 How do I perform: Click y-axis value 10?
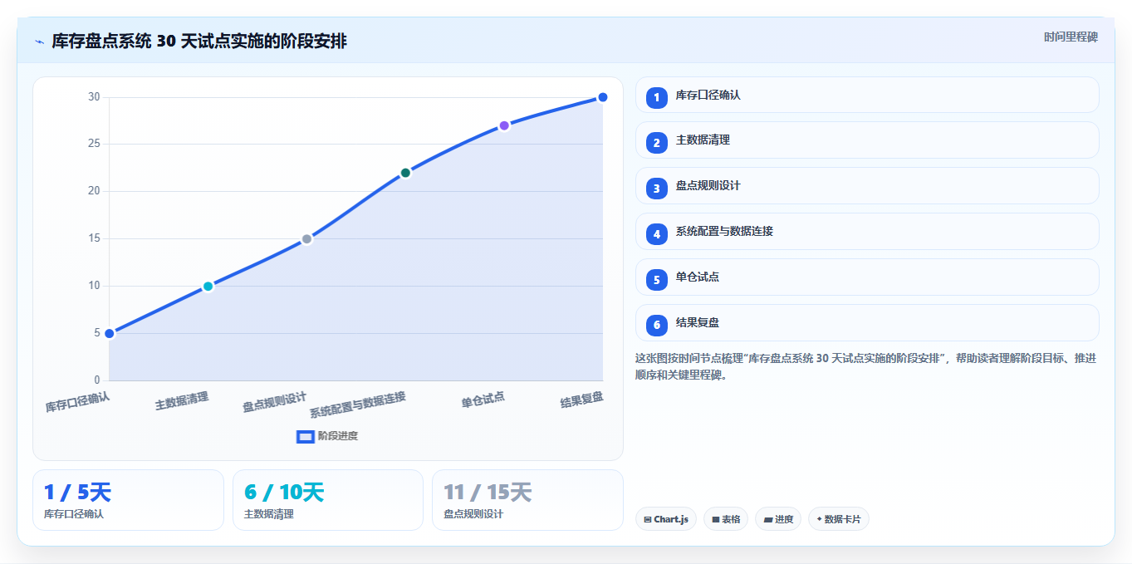coord(94,286)
